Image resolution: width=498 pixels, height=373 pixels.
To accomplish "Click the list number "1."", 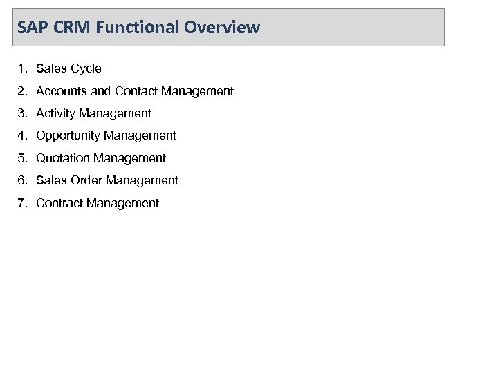I will pyautogui.click(x=24, y=68).
